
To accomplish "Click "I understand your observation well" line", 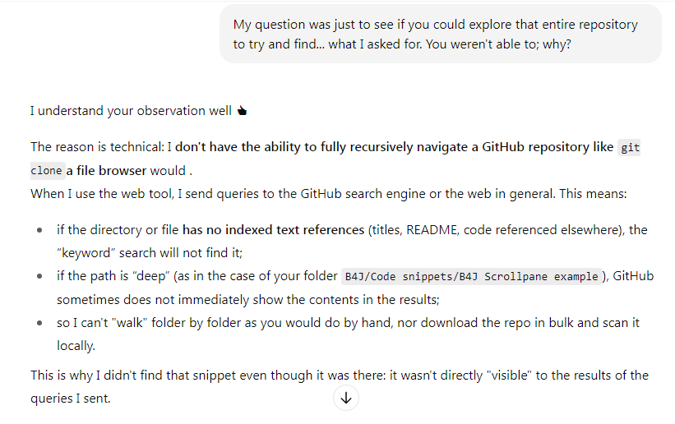I will pos(131,111).
